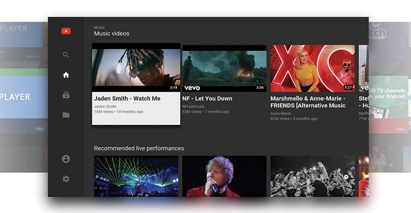This screenshot has height=213, width=411.
Task: Open the Library folder icon
Action: [x=66, y=115]
